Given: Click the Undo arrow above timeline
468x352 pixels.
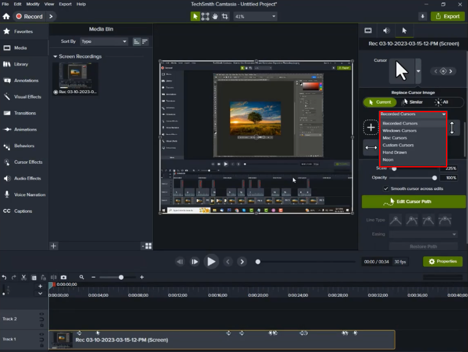Looking at the screenshot, I should tap(4, 277).
